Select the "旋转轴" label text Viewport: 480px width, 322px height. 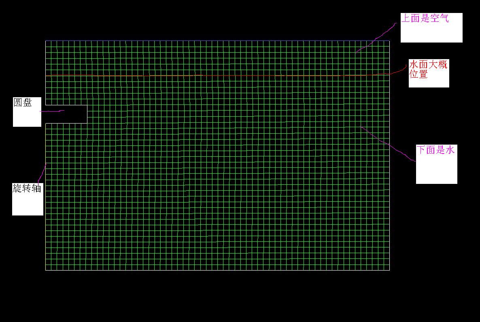27,188
